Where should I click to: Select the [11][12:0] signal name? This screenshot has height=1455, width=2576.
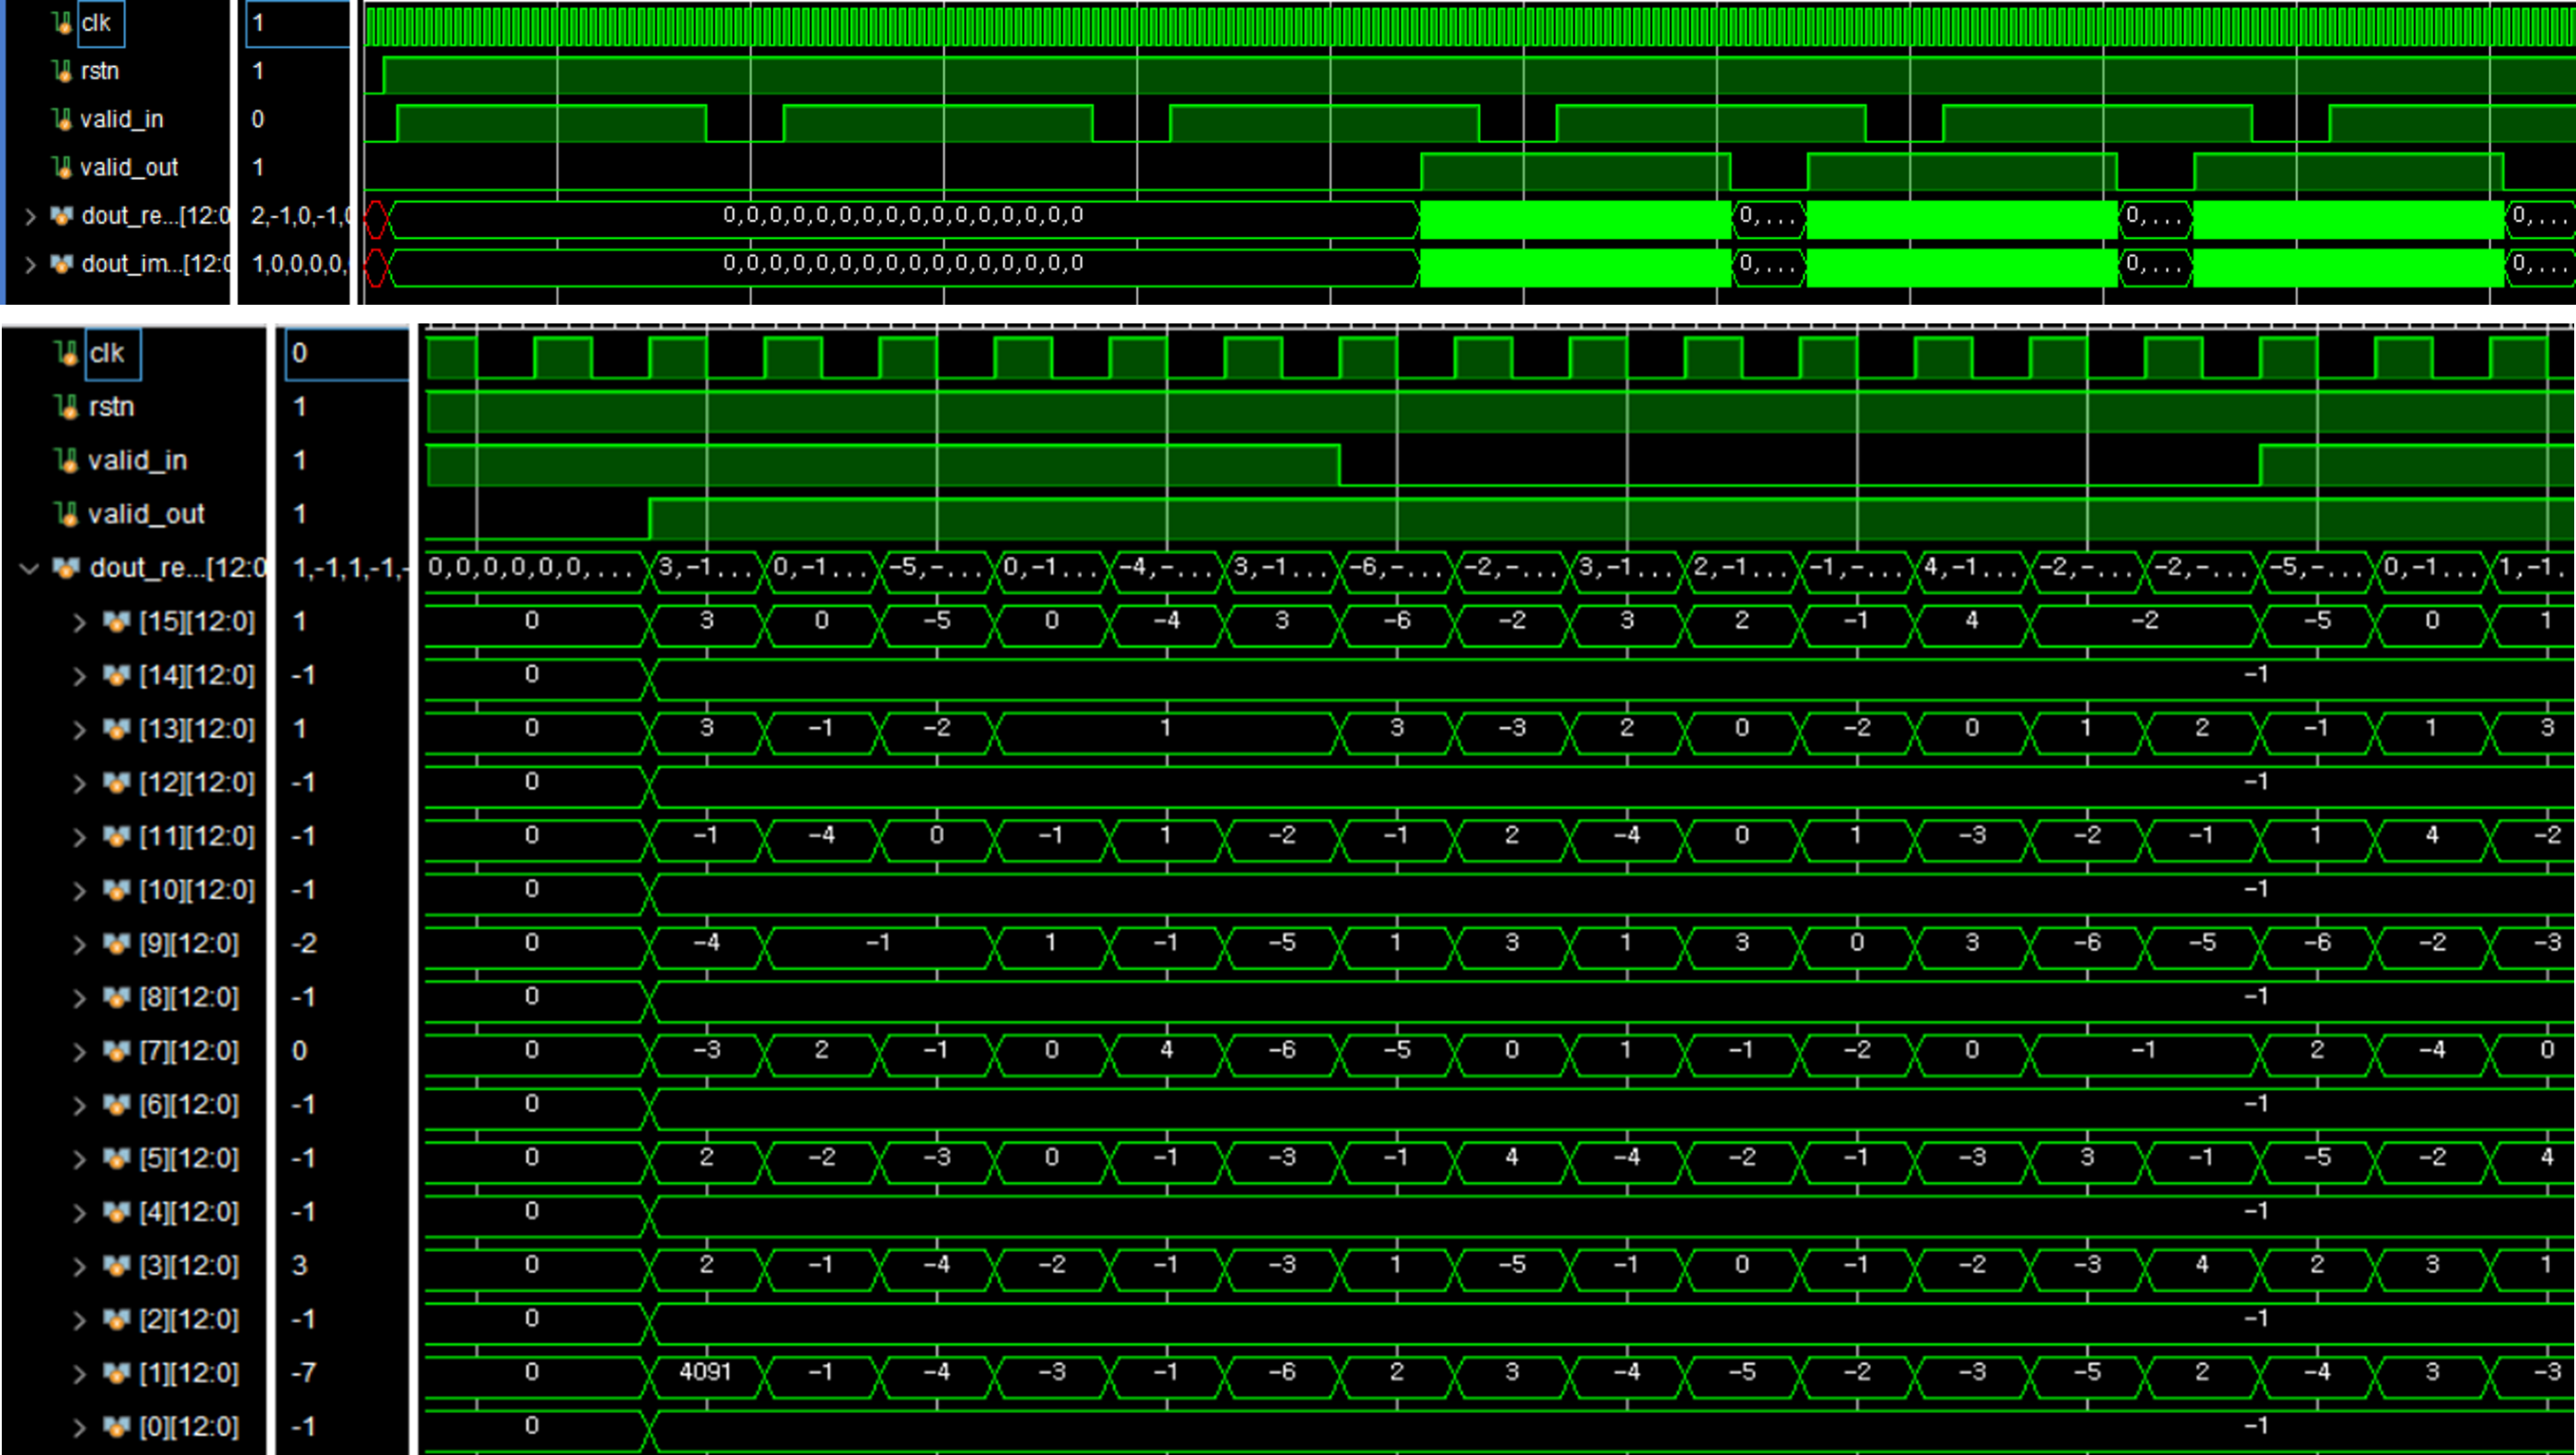point(196,837)
